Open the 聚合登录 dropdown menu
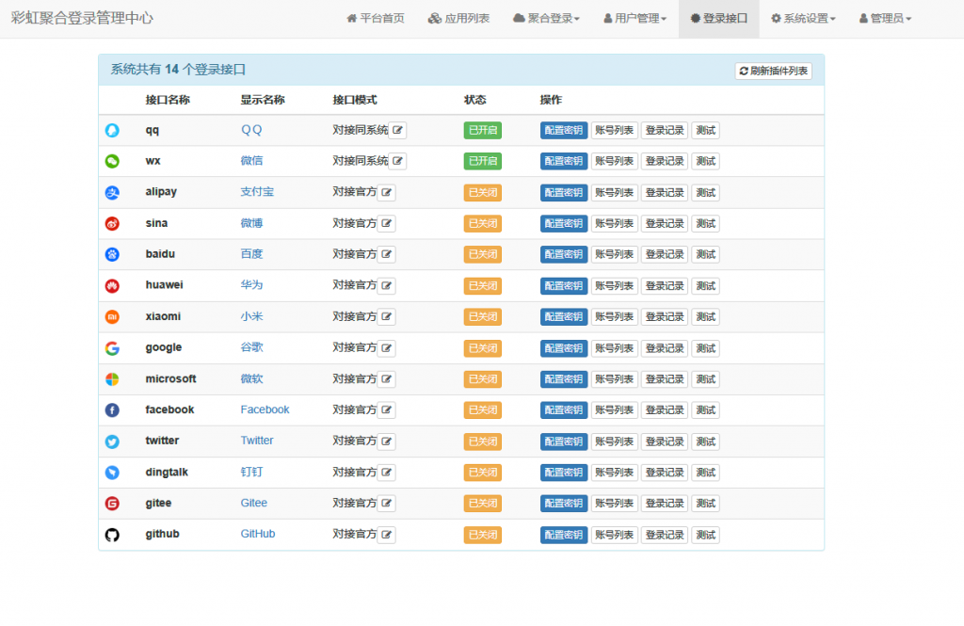This screenshot has width=964, height=626. [x=547, y=19]
